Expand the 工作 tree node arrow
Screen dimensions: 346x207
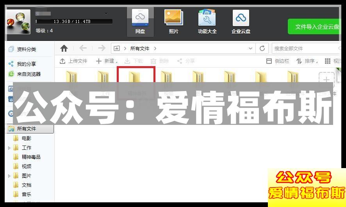pos(9,148)
